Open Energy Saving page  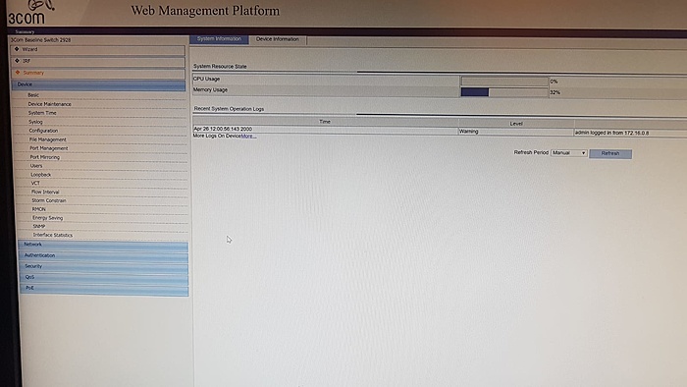47,218
